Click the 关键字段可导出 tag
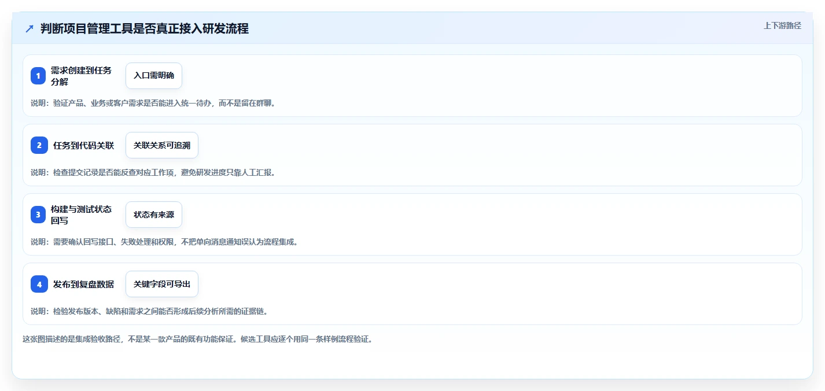 tap(162, 284)
